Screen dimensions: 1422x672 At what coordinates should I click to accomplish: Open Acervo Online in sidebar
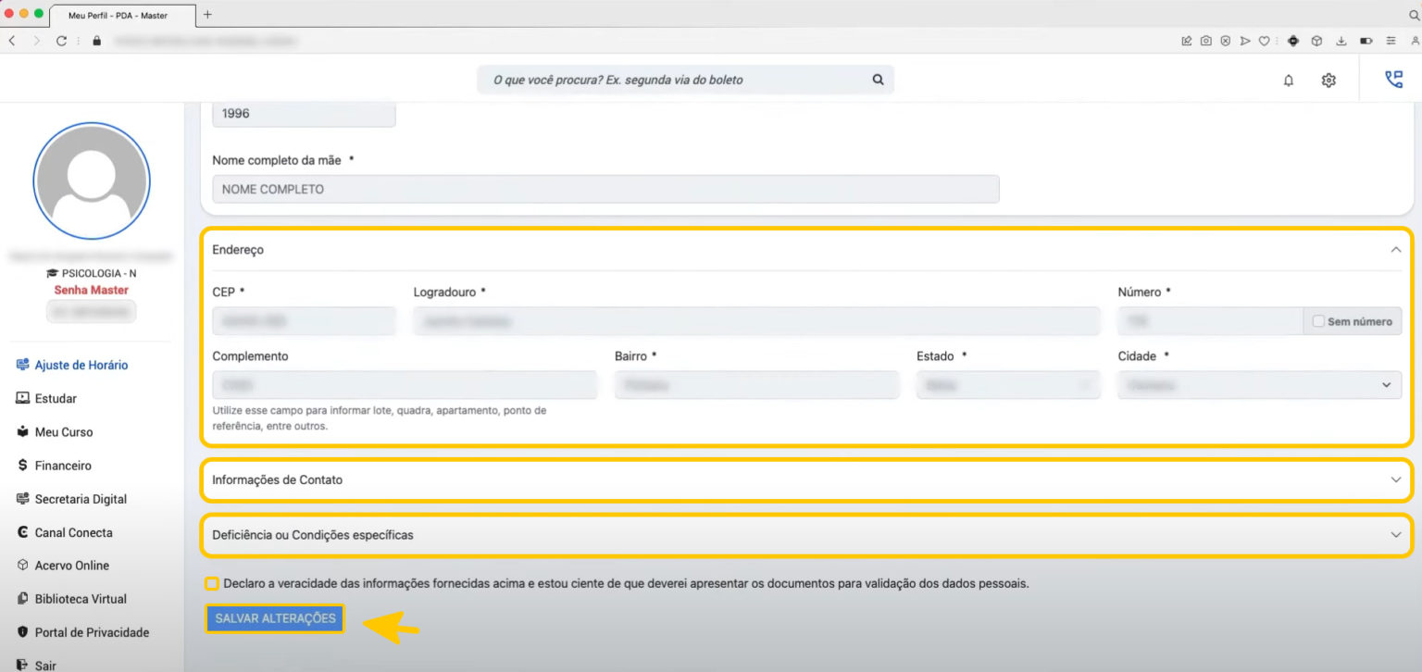(x=63, y=566)
